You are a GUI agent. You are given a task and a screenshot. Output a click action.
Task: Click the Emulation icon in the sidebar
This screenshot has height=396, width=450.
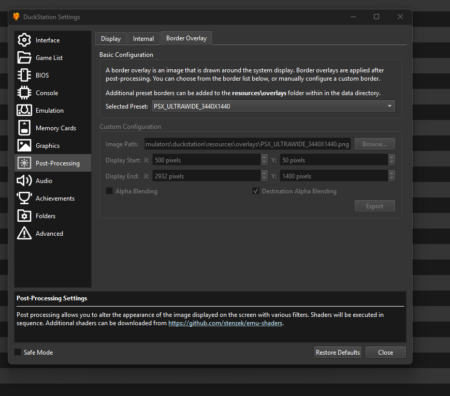(24, 110)
